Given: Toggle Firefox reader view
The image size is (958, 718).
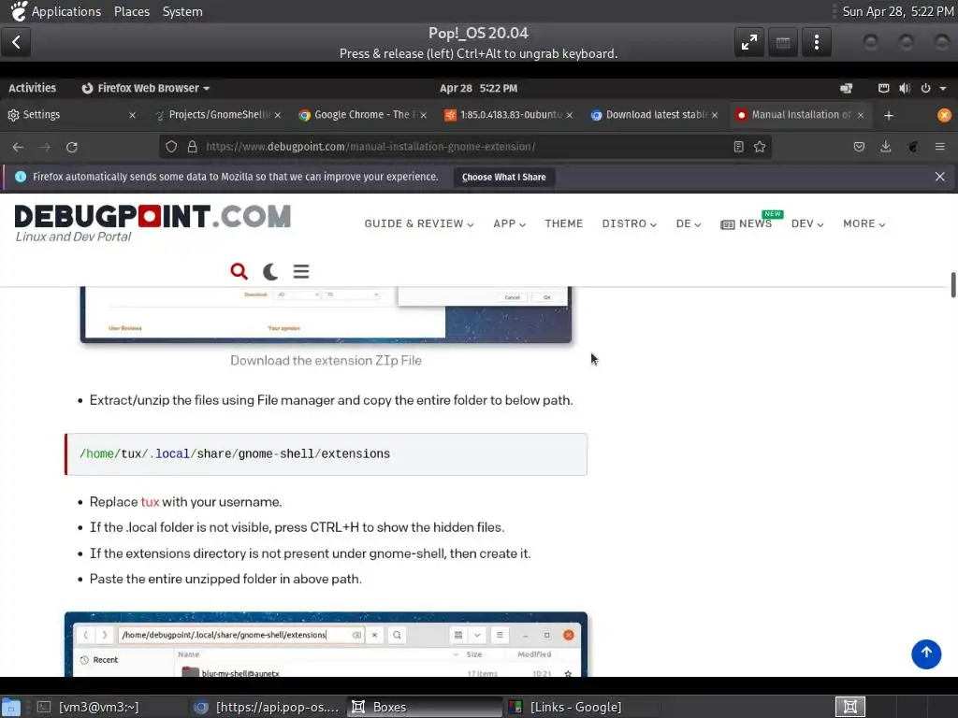Looking at the screenshot, I should 738,147.
